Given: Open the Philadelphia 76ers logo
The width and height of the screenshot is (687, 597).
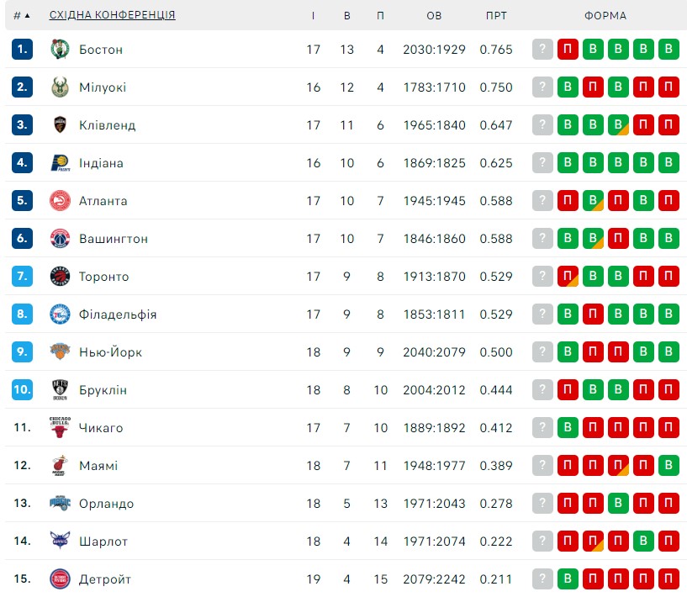Looking at the screenshot, I should (60, 314).
